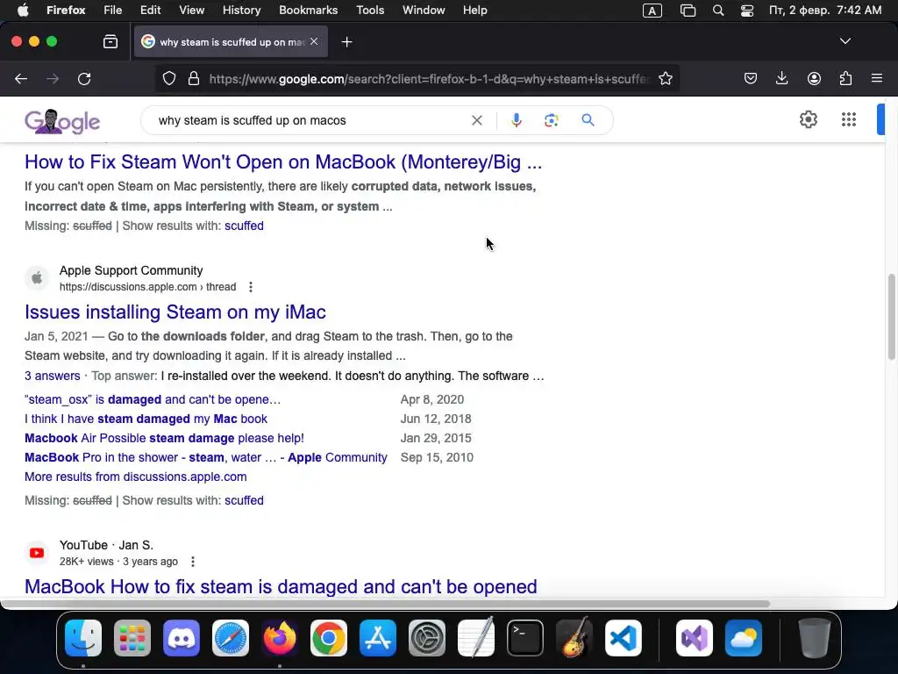Click the YouTube favicon beside Jan S.

pyautogui.click(x=37, y=553)
